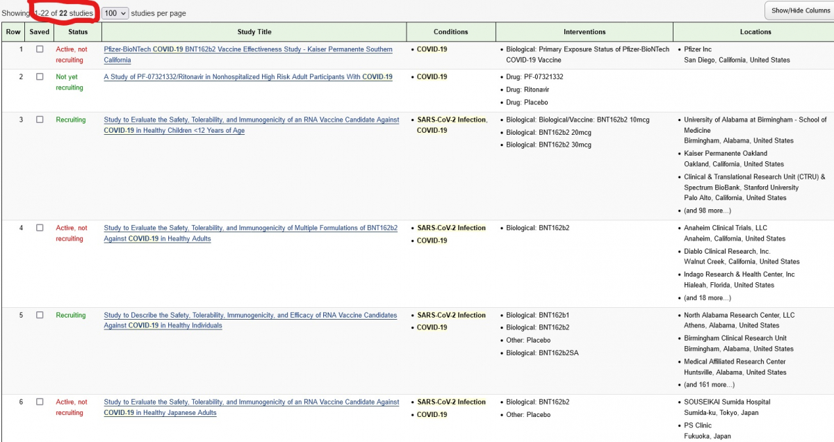Open the PF-07321332/Ritonavir study link
This screenshot has width=834, height=442.
(247, 77)
